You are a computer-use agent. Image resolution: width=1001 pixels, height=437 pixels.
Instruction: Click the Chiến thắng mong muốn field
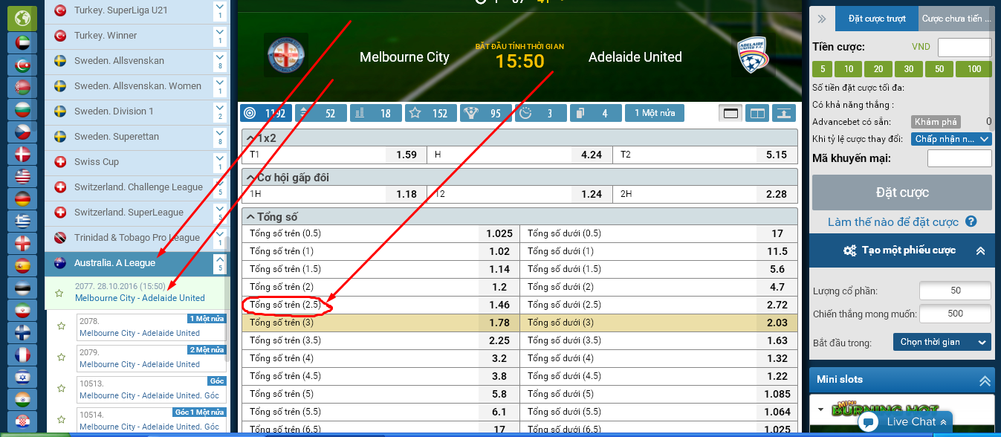pos(955,314)
